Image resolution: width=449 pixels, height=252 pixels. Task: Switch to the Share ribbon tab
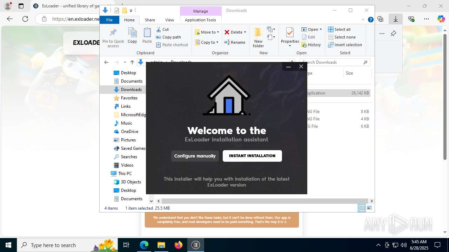[x=150, y=20]
